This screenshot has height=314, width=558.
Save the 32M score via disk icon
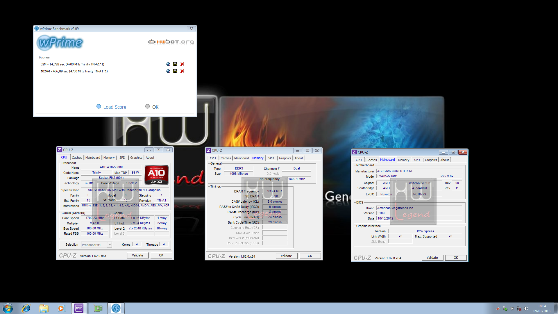tap(175, 64)
